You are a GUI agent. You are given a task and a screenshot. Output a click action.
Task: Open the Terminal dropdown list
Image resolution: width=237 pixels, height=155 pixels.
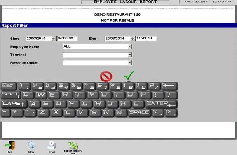[130, 55]
